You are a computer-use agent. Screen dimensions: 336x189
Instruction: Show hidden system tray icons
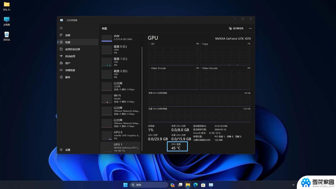(x=293, y=185)
